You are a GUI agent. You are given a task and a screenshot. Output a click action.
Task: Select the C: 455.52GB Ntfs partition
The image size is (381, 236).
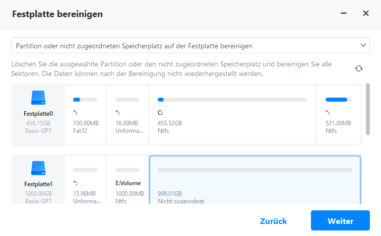[x=232, y=115]
